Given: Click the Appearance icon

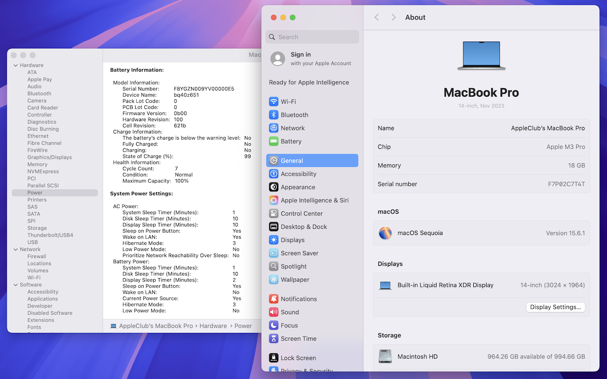Looking at the screenshot, I should pyautogui.click(x=274, y=187).
